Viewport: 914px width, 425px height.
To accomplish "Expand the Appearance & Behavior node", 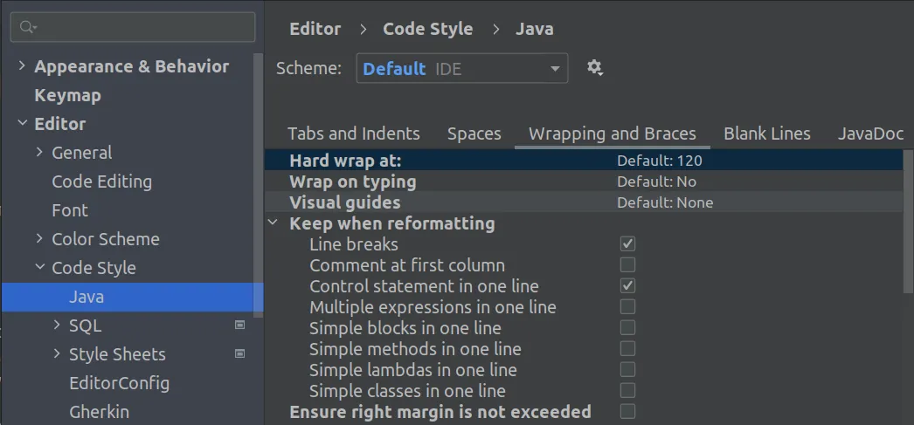I will pyautogui.click(x=23, y=66).
